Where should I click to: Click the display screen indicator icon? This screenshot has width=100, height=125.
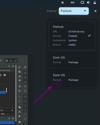[x=82, y=2]
